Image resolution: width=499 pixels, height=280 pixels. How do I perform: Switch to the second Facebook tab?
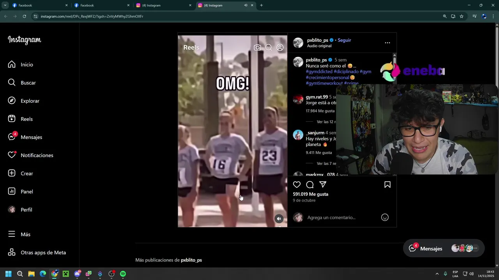tap(101, 5)
